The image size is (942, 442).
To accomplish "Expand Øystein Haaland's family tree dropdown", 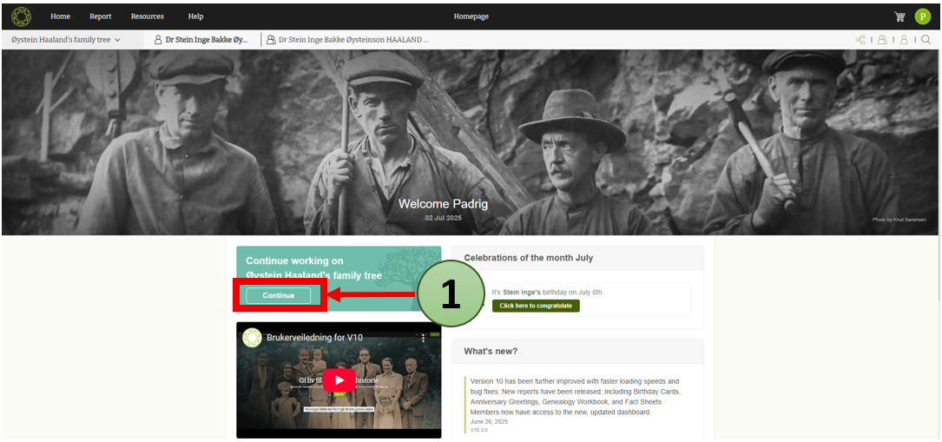I will (x=66, y=40).
